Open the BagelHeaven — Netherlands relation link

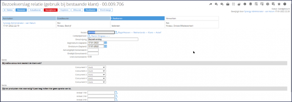(x=140, y=33)
